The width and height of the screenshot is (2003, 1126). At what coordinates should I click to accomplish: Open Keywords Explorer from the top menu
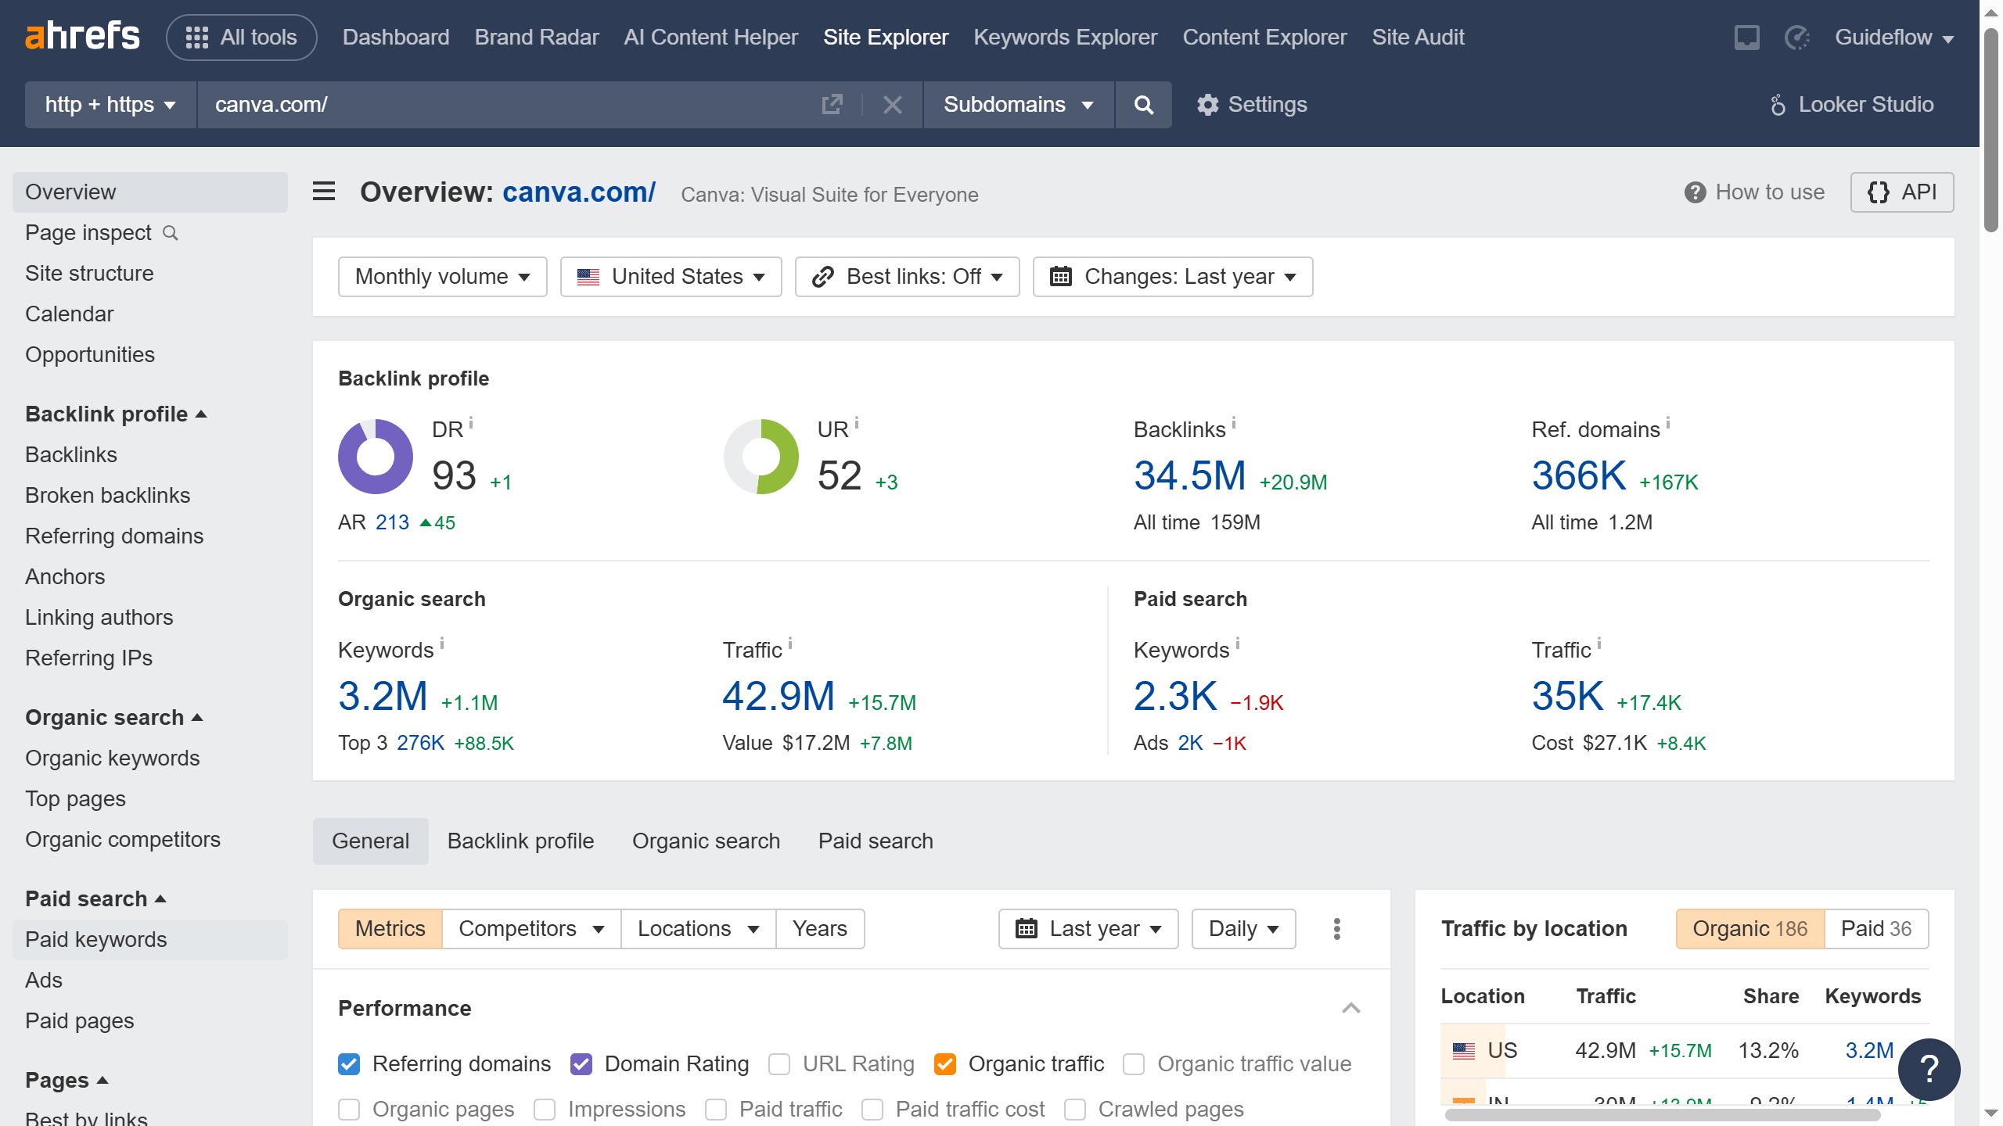click(1066, 37)
